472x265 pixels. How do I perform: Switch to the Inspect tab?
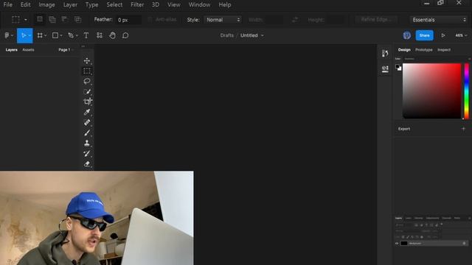click(444, 50)
